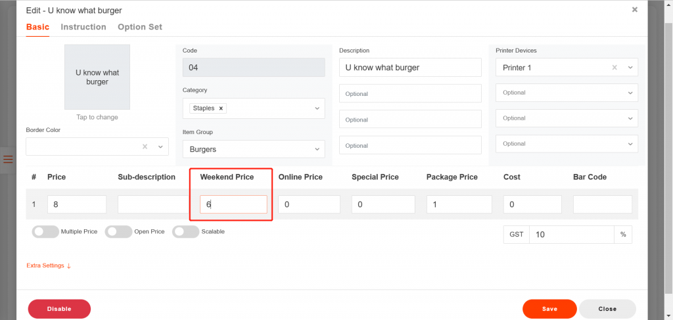The width and height of the screenshot is (673, 320).
Task: Open the Option Set tab
Action: 140,27
